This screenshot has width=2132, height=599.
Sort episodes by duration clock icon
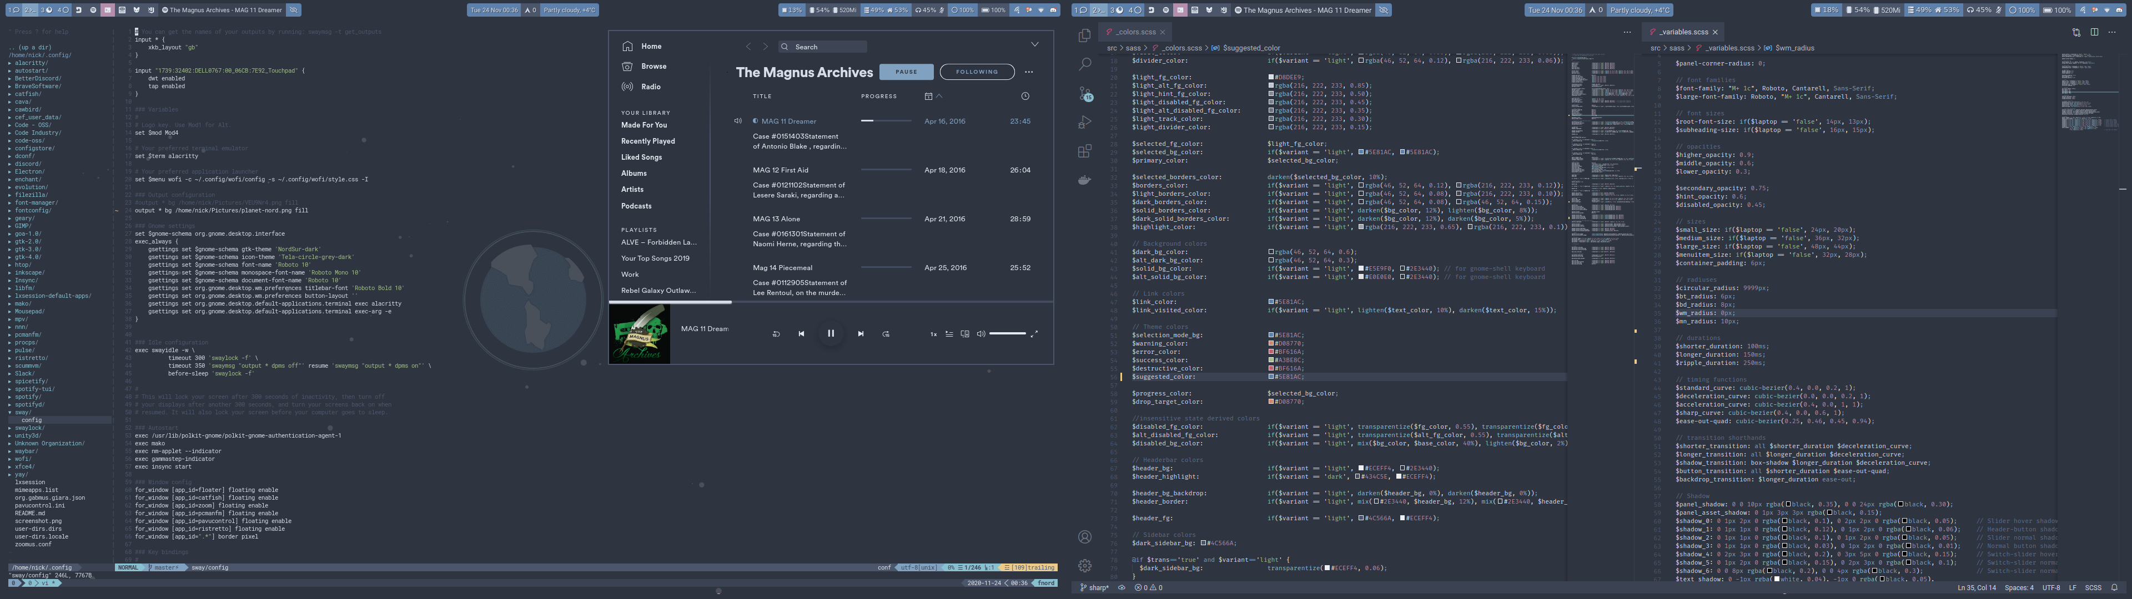[x=1024, y=96]
